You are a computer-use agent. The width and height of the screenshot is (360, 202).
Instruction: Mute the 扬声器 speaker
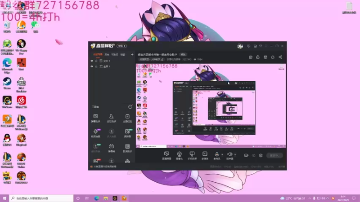(x=229, y=155)
